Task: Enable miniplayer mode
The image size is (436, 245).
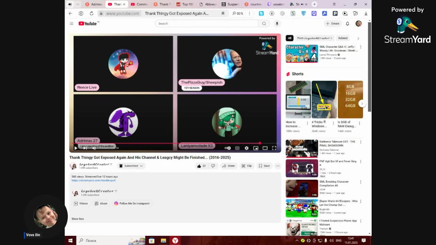Action: [256, 148]
